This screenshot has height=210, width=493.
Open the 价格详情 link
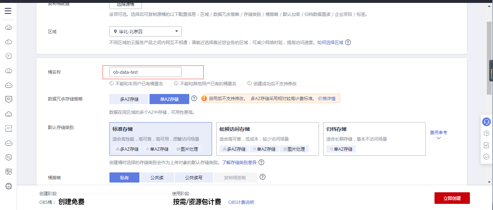pos(327,98)
